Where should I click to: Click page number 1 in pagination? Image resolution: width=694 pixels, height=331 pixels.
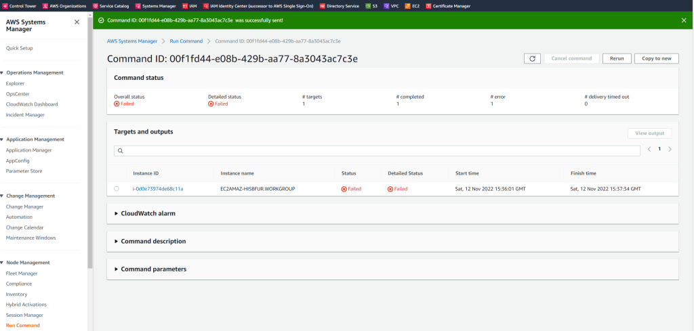pos(659,150)
